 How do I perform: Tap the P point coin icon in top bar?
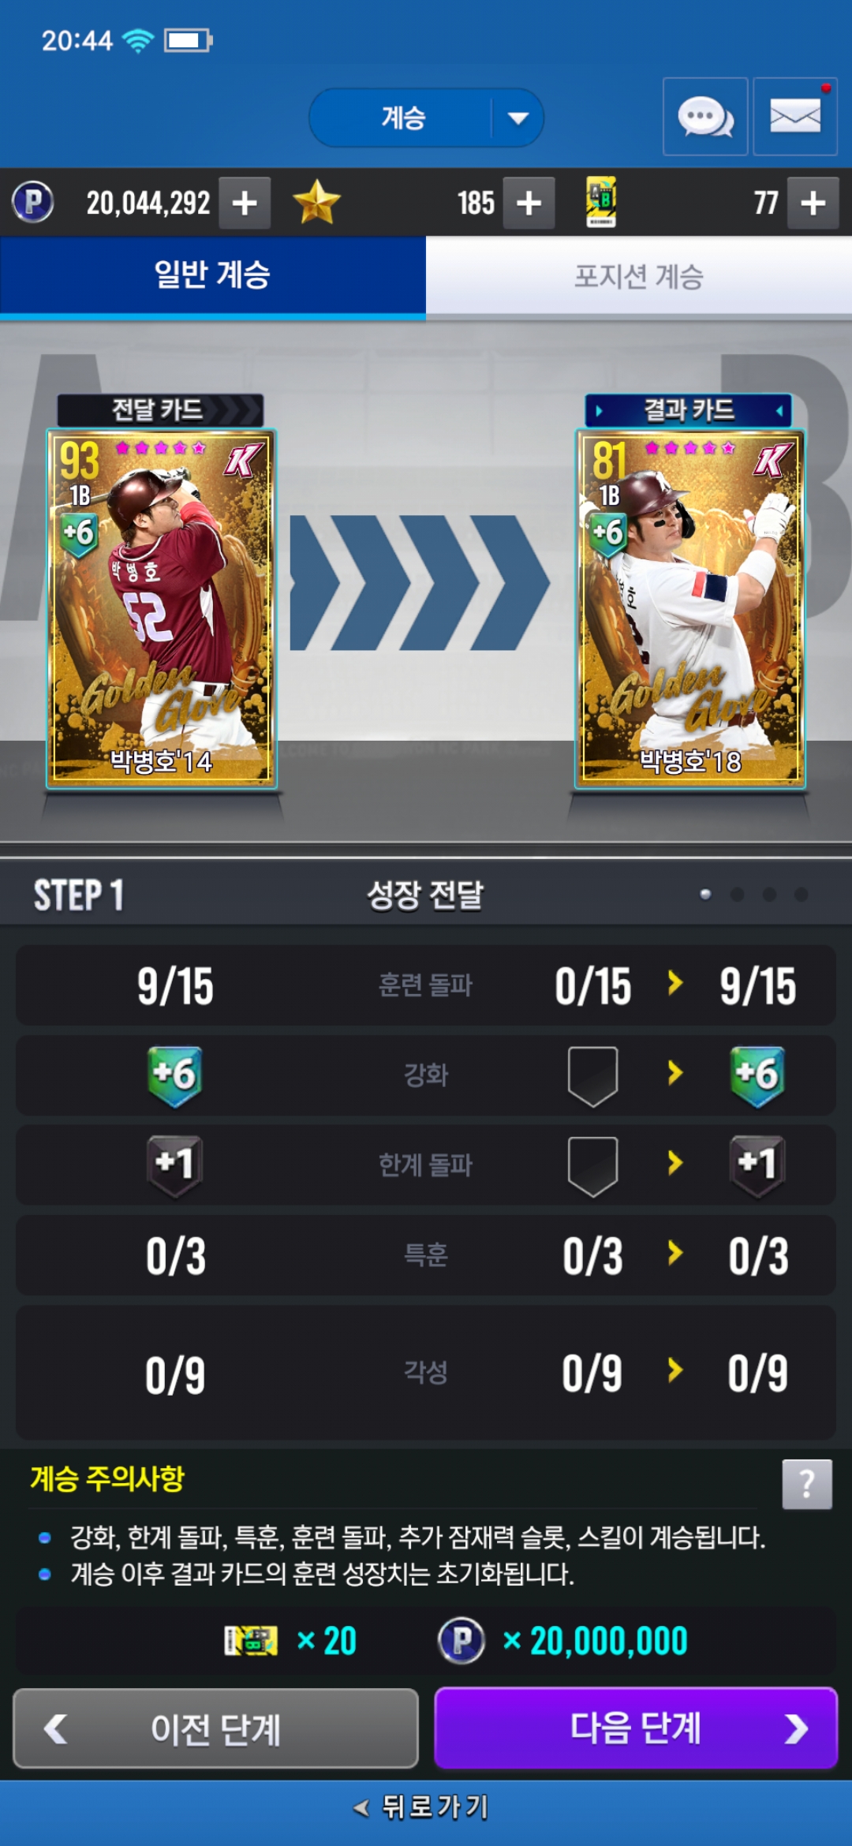(x=33, y=202)
